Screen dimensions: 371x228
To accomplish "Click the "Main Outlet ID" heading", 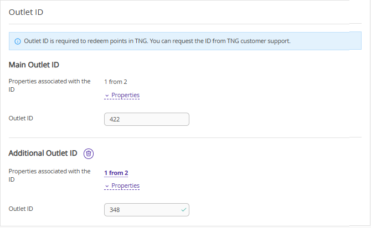I will pos(34,65).
